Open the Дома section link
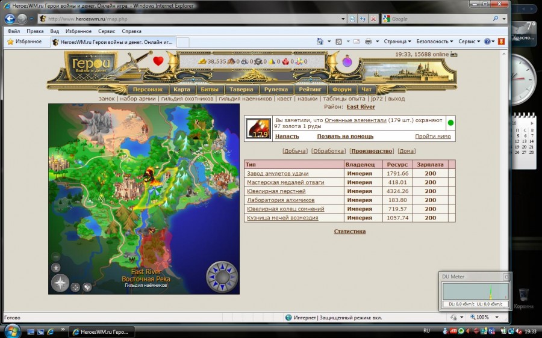 click(406, 151)
